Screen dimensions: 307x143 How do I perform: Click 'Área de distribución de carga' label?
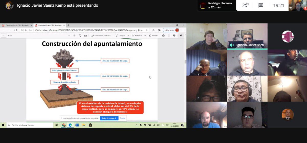click(115, 89)
